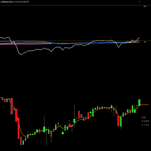Click the 16 price axis label
Image resolution: width=151 pixels, height=151 pixels.
click(145, 42)
